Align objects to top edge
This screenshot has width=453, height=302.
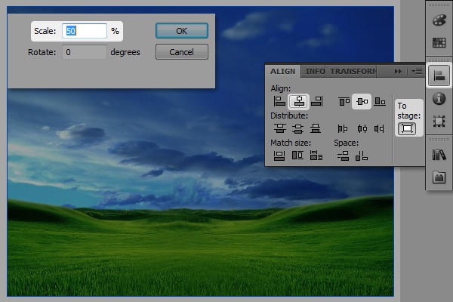click(344, 101)
